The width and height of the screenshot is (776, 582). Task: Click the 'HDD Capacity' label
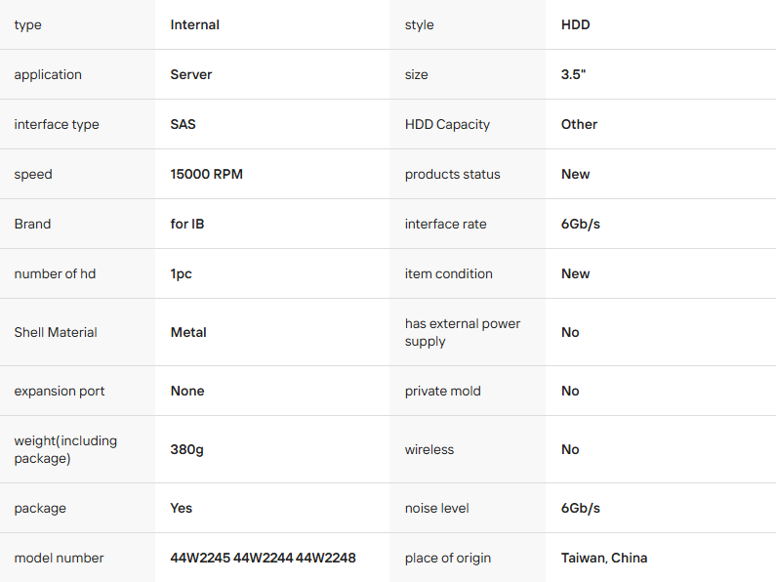[x=447, y=124]
